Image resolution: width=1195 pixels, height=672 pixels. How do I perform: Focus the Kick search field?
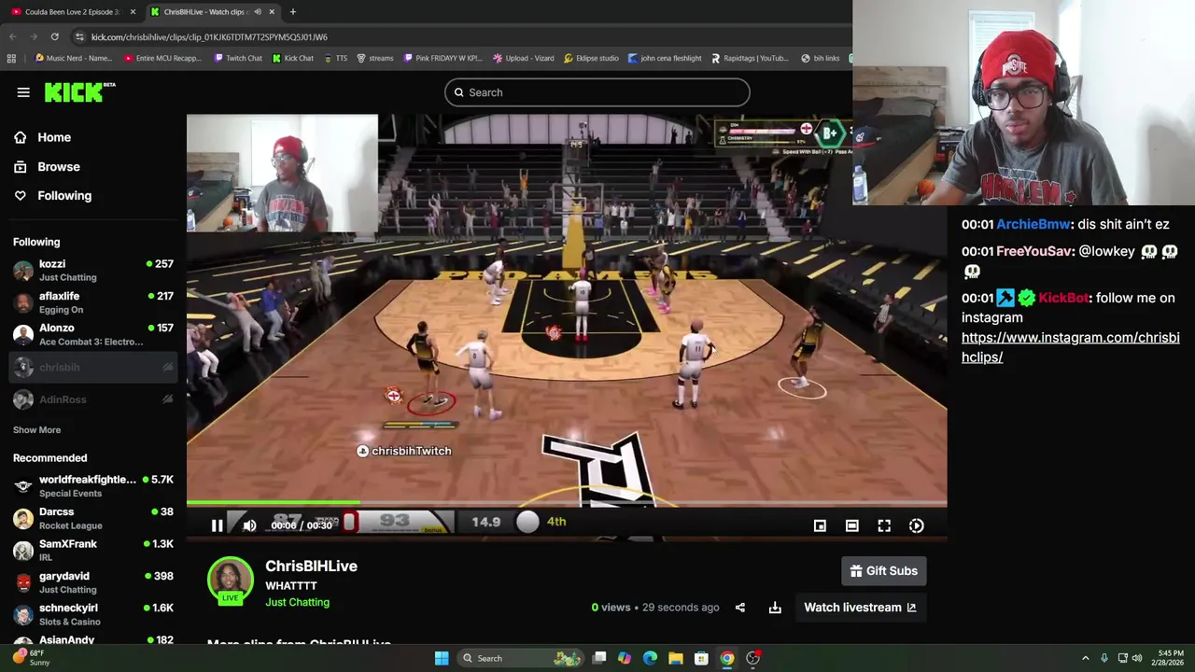pyautogui.click(x=597, y=92)
